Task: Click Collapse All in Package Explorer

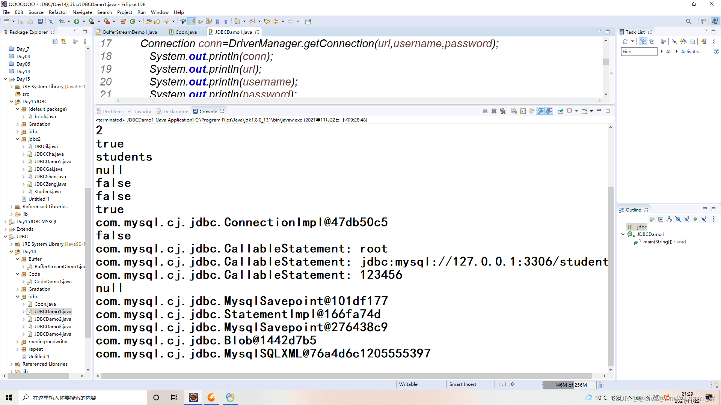Action: [x=55, y=41]
